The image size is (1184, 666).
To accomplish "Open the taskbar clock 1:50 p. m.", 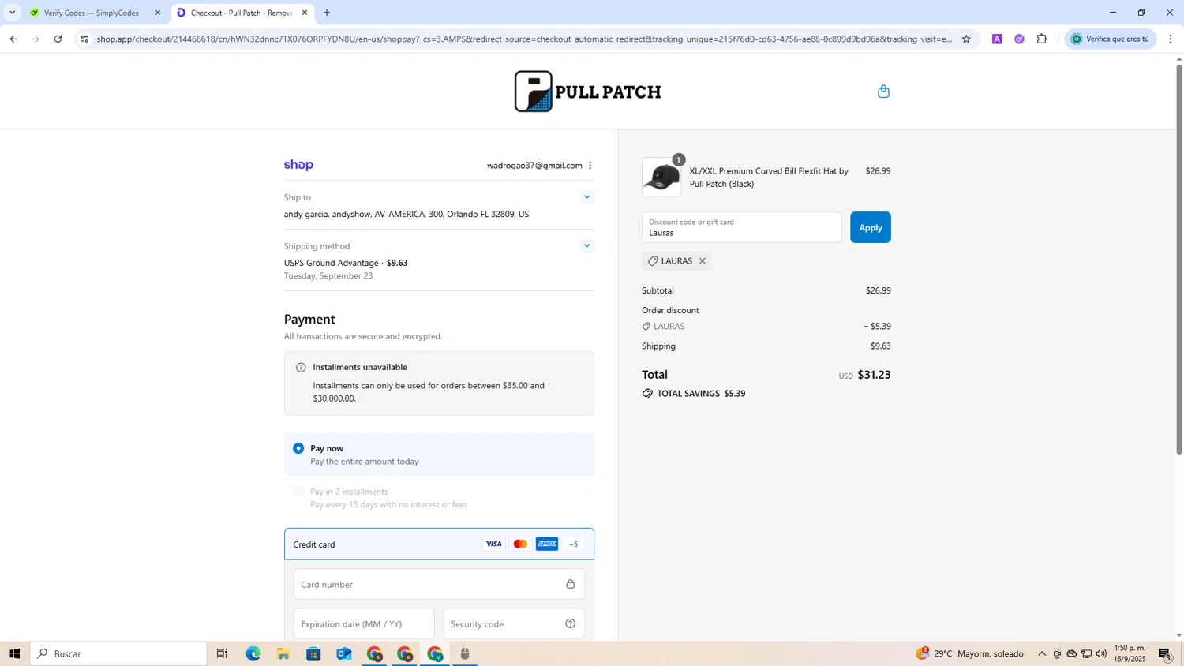I will 1130,653.
